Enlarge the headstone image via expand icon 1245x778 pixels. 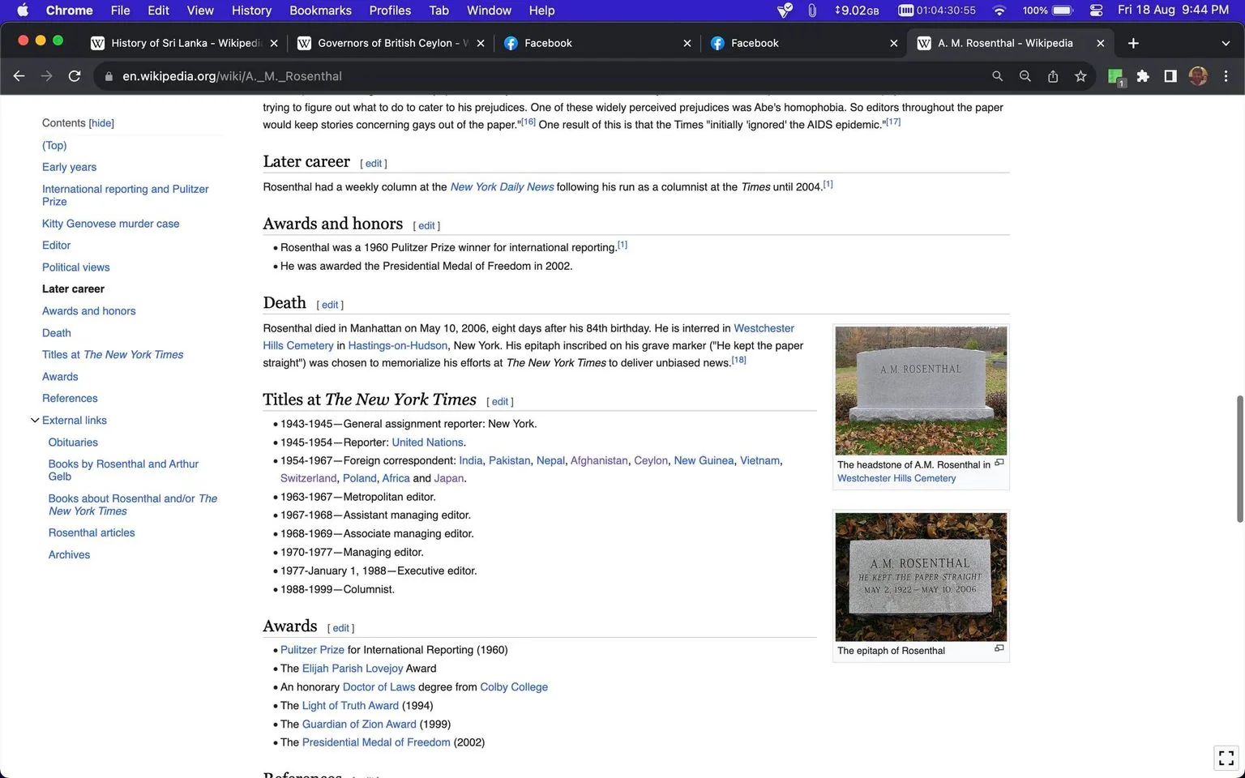[999, 463]
